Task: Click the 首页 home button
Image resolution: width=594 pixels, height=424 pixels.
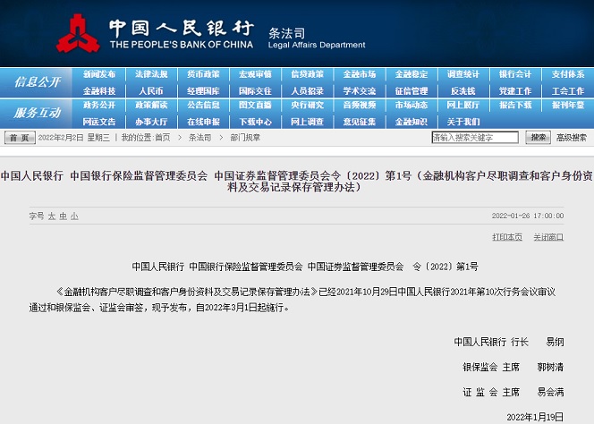Action: (x=20, y=138)
